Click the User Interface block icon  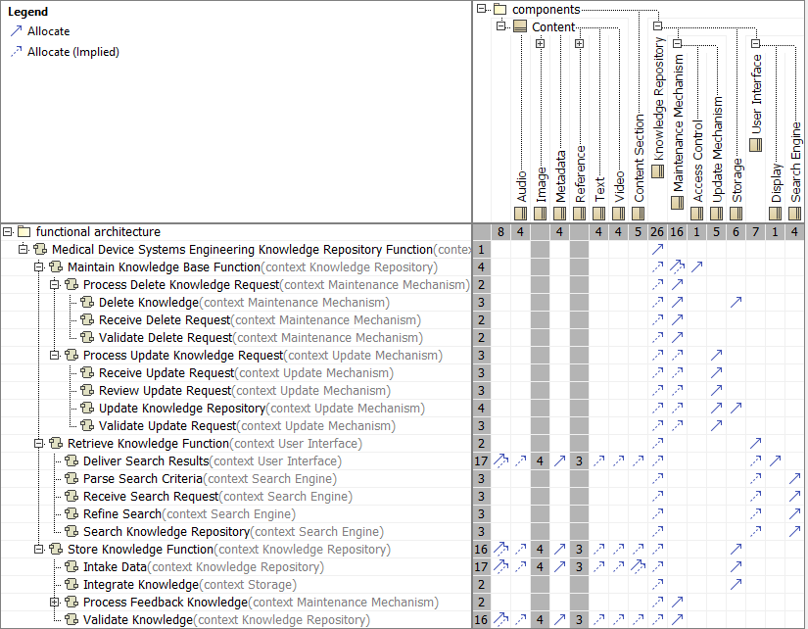point(755,144)
